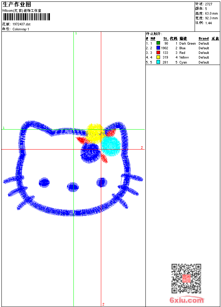Click the cat's right eye on red line
This screenshot has width=221, height=307.
tap(102, 182)
